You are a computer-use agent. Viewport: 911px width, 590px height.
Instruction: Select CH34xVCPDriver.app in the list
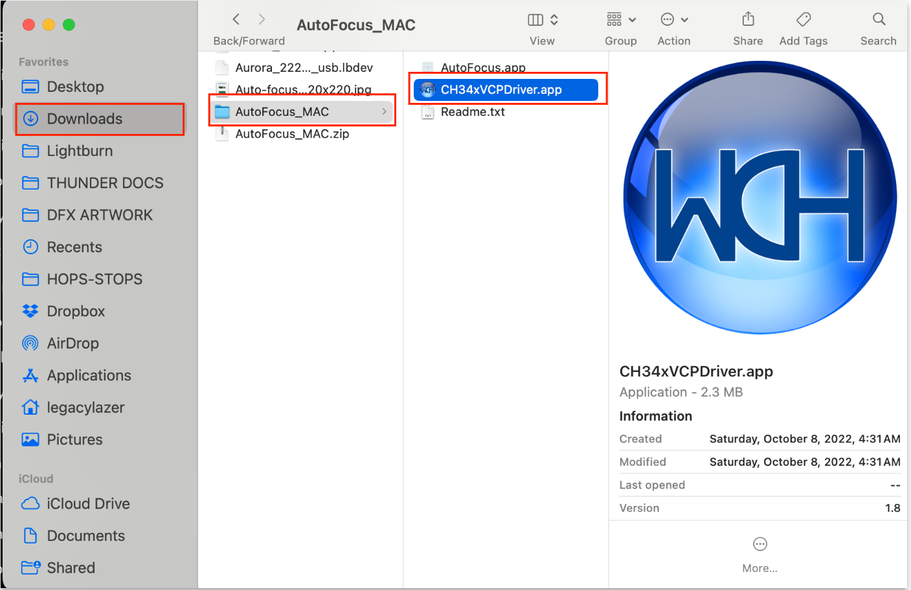(x=506, y=90)
